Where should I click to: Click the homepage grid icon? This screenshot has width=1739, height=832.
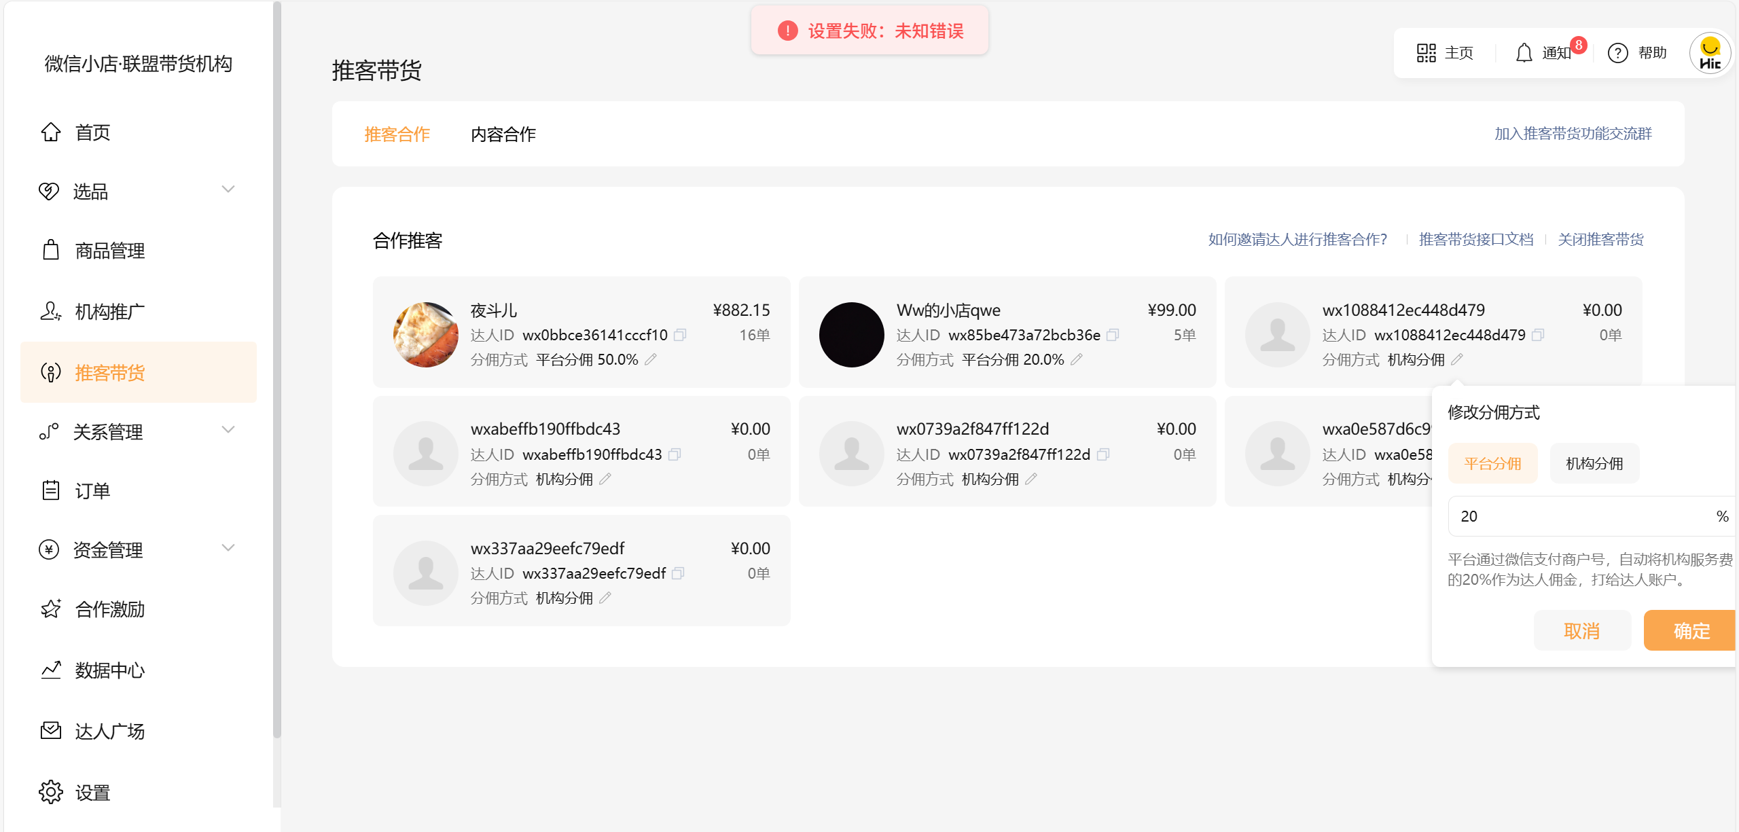(x=1426, y=53)
